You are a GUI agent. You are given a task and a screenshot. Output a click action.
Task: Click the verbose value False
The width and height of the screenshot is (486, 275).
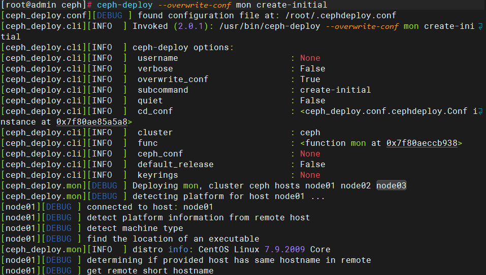pos(312,68)
